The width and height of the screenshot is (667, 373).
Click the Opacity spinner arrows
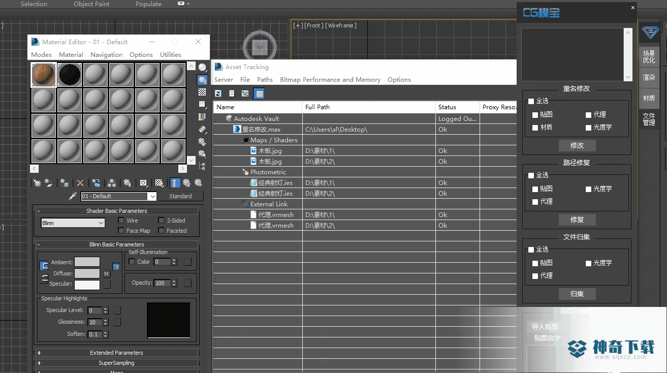pos(175,283)
